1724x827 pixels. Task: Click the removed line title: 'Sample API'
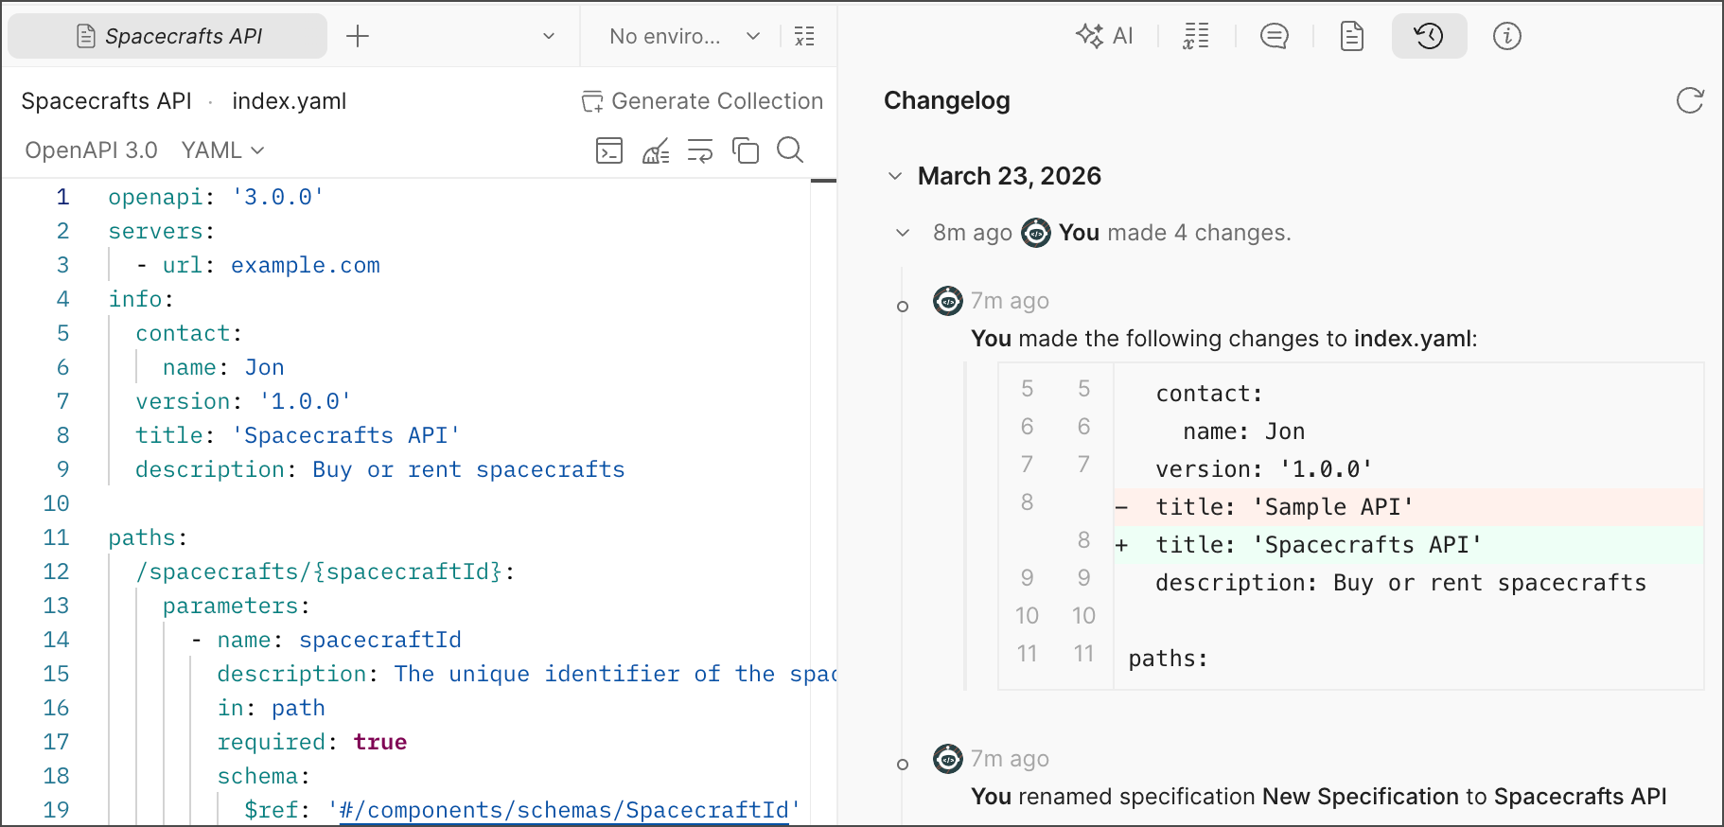[1408, 507]
